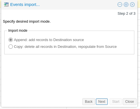Viewport: 140px width, 109px height.
Task: Select Copy import mode radio button
Action: click(x=11, y=47)
